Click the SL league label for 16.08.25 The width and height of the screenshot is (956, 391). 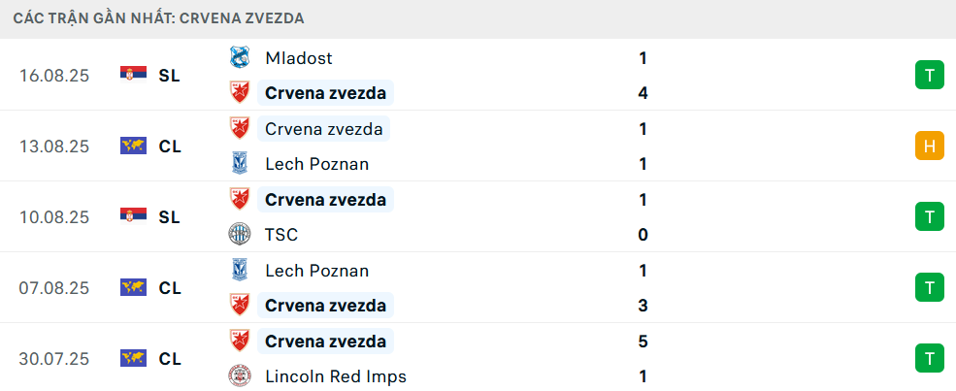pyautogui.click(x=170, y=75)
